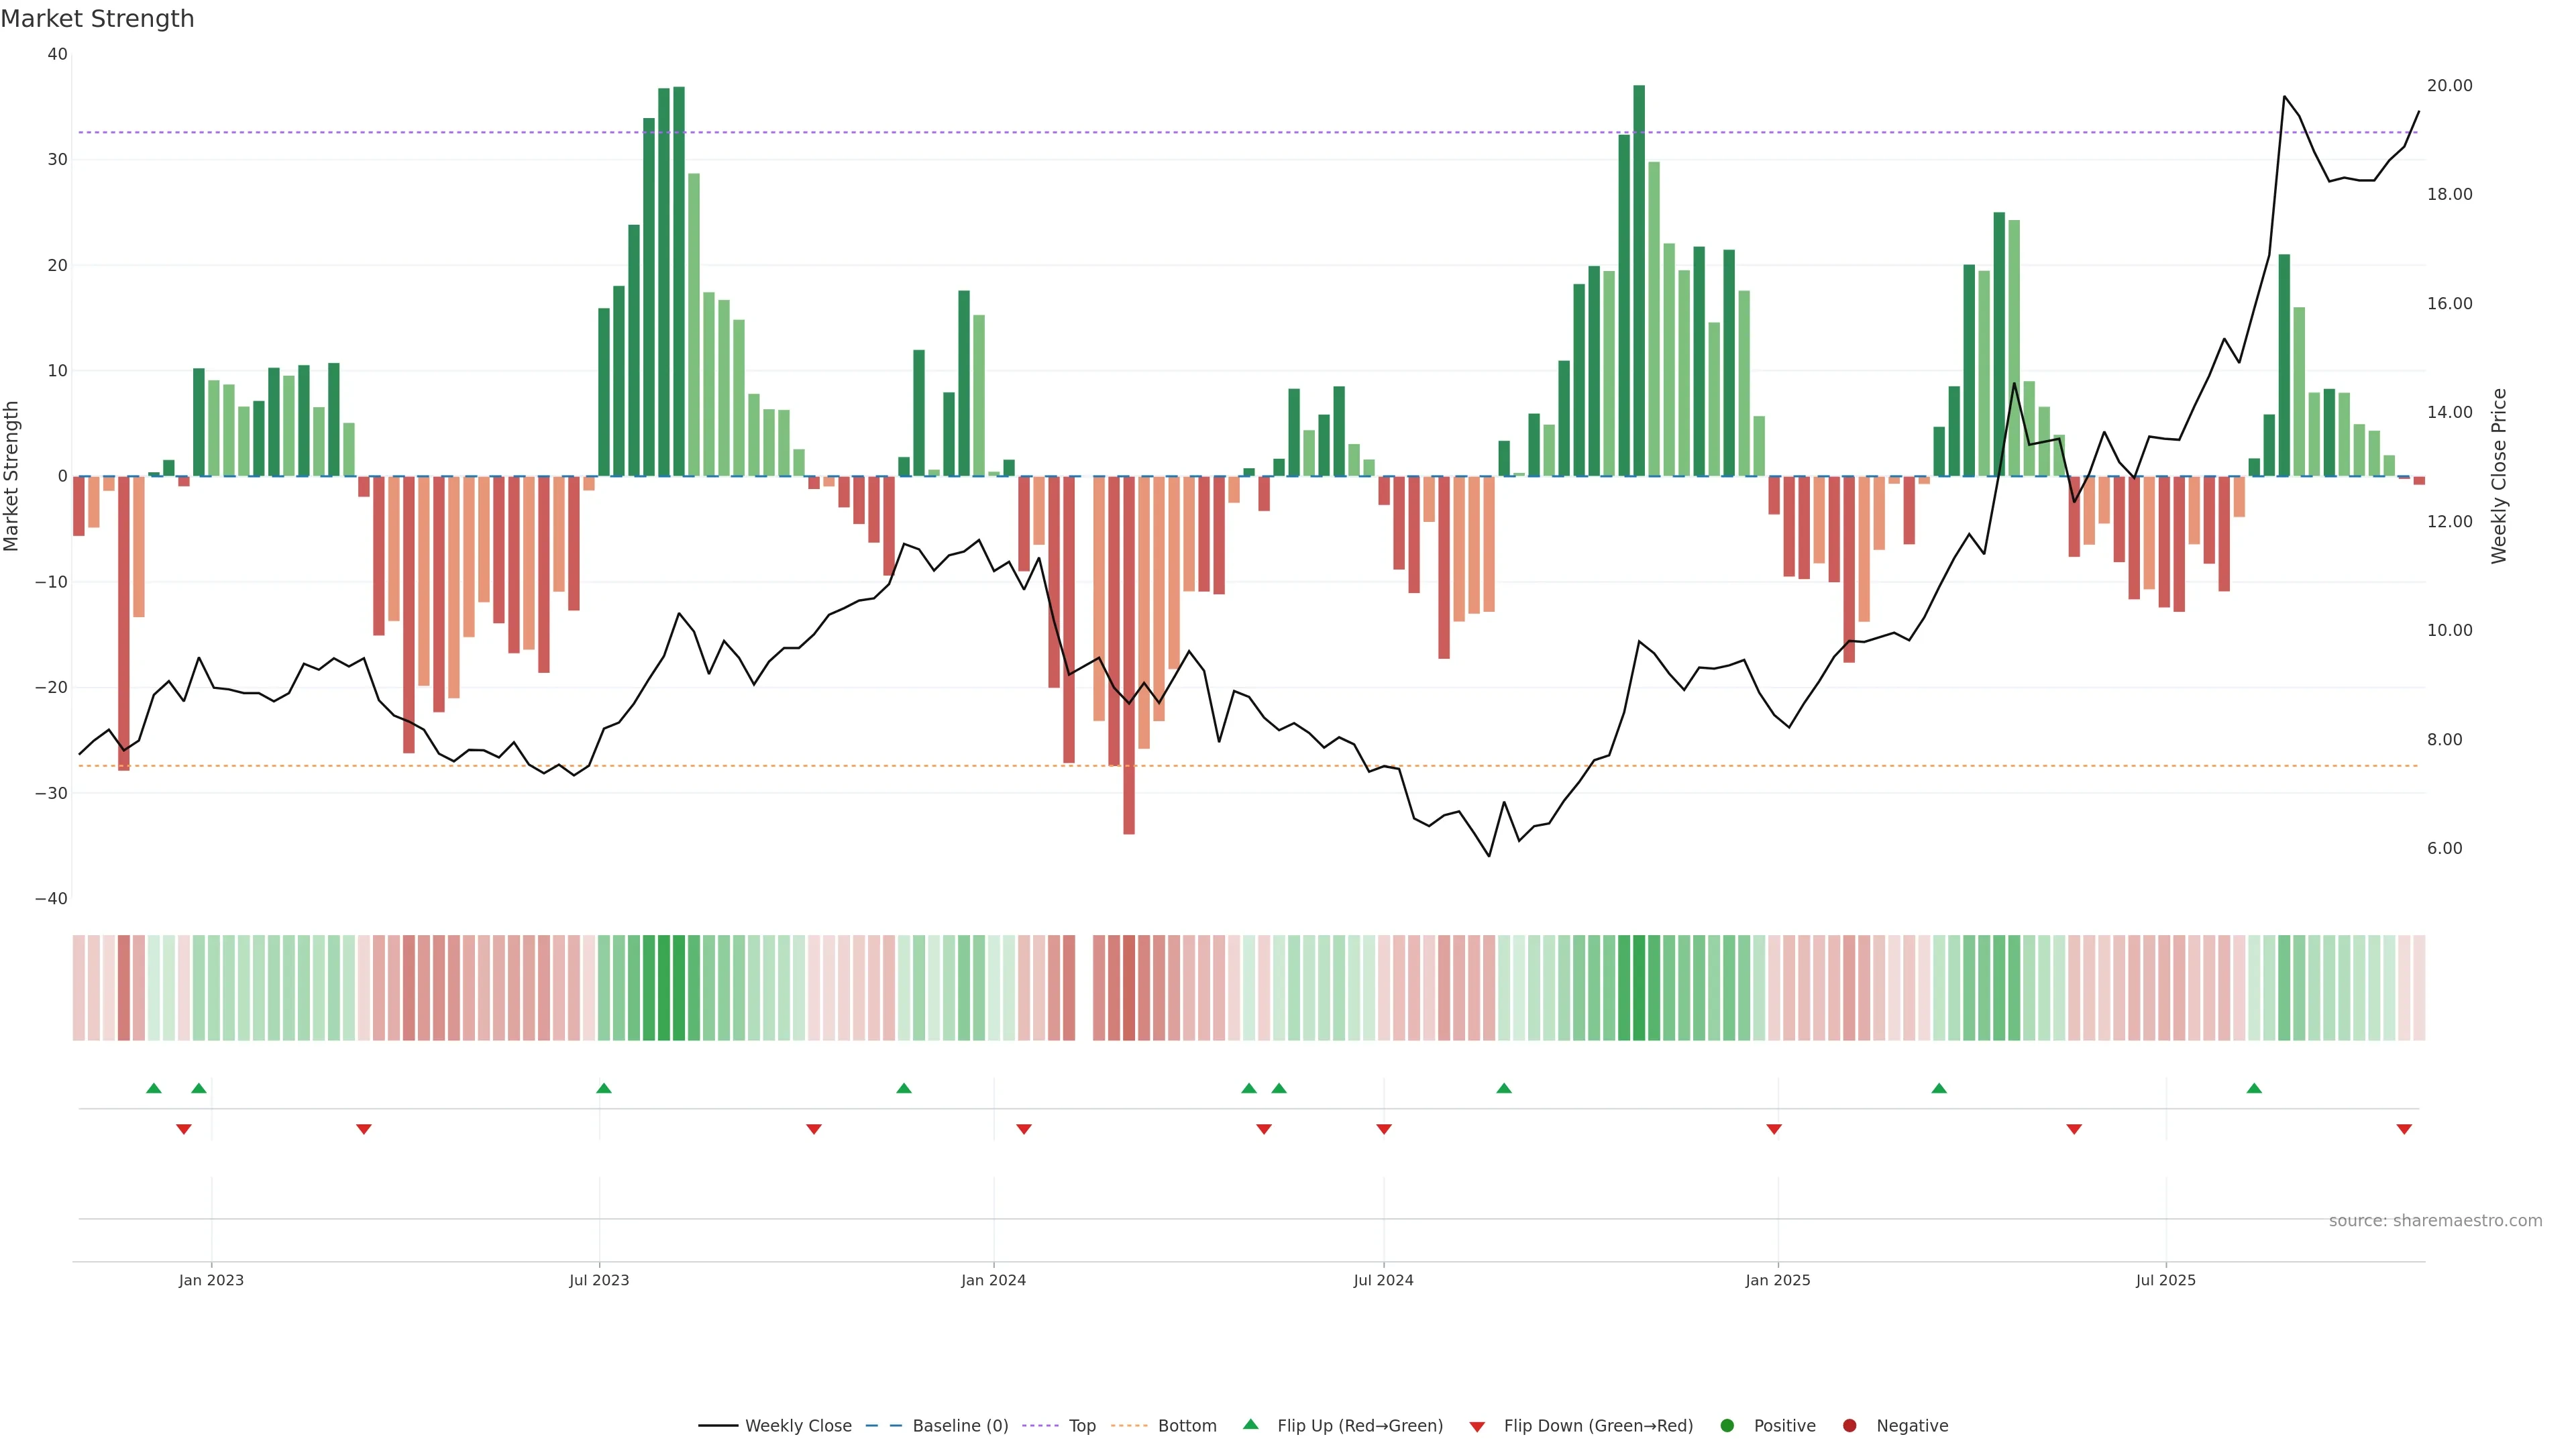The width and height of the screenshot is (2576, 1449).
Task: Click the last red Flip Down marker
Action: point(2404,1129)
